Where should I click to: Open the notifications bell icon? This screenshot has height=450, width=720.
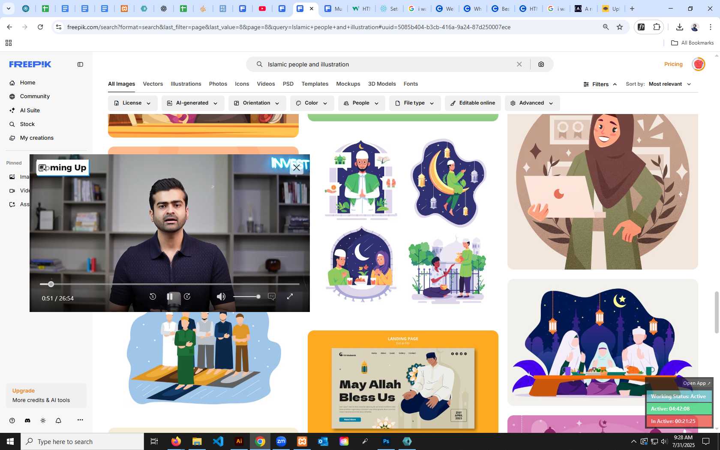(58, 420)
